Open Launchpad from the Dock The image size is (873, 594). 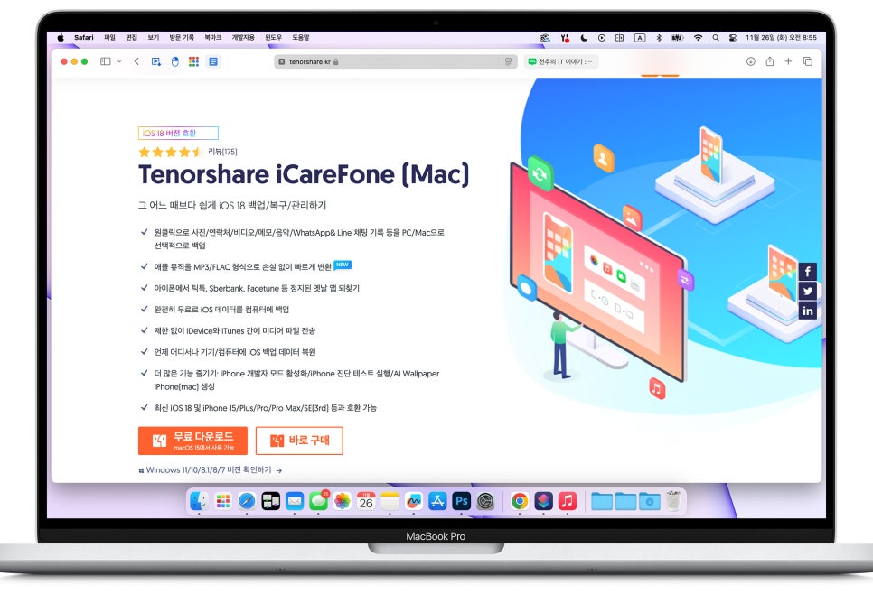point(222,501)
